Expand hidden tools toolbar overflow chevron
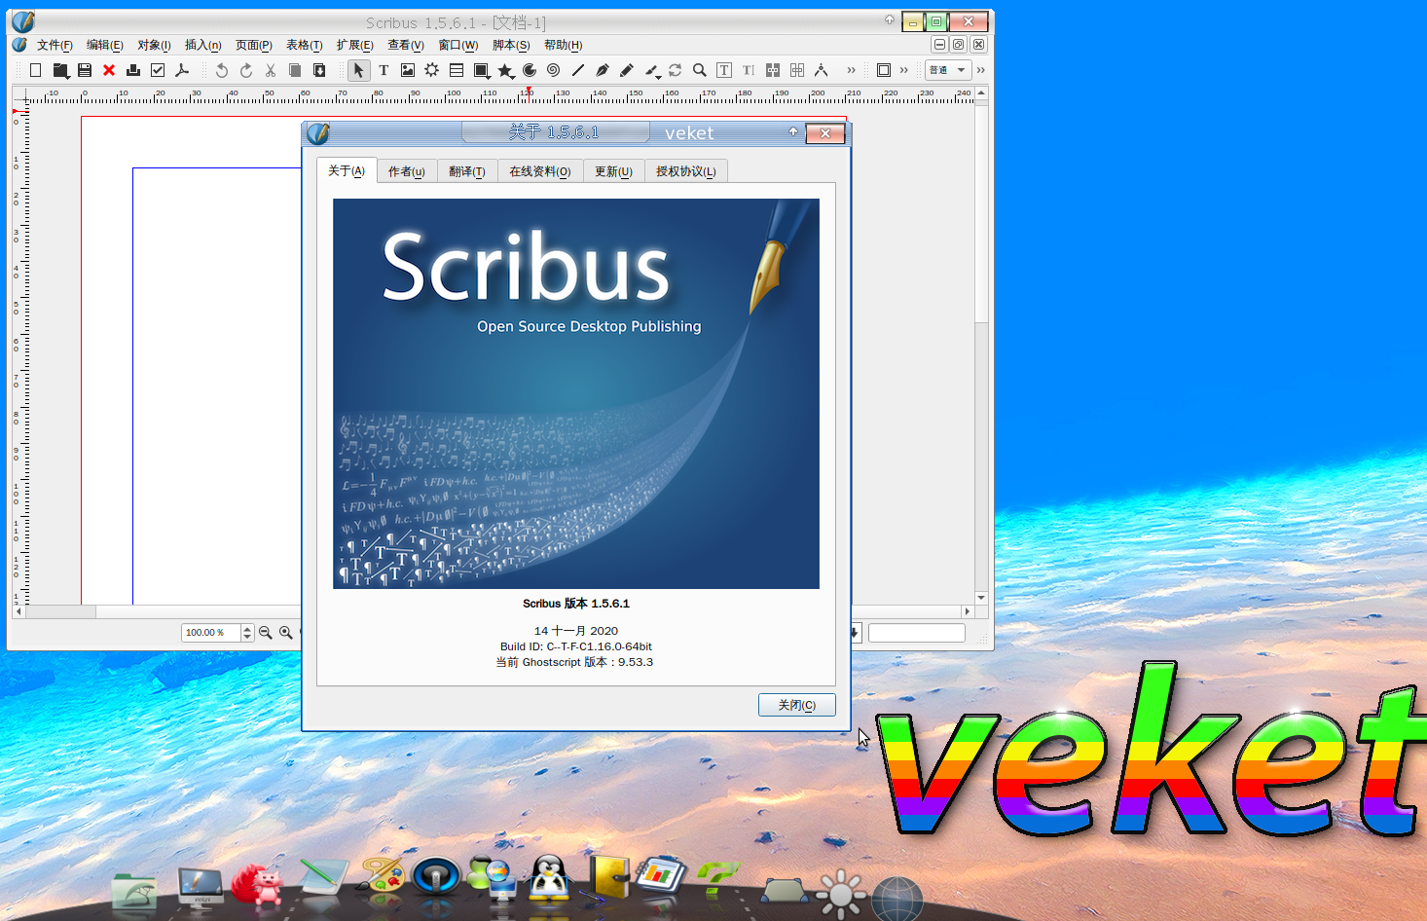Screen dimensions: 1427x921 [852, 70]
